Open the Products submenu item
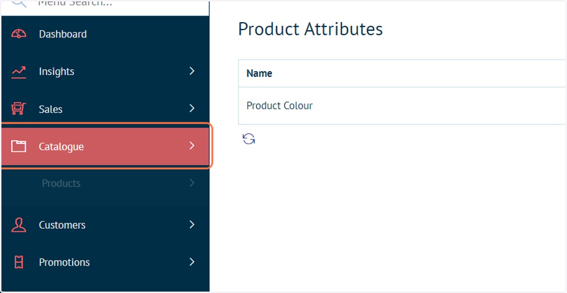Image resolution: width=567 pixels, height=293 pixels. (x=105, y=183)
